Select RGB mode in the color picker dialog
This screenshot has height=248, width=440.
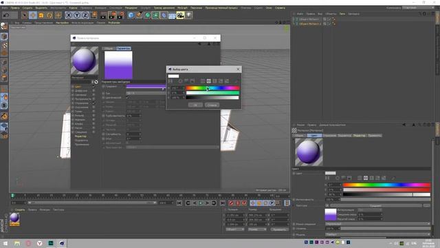coord(203,81)
